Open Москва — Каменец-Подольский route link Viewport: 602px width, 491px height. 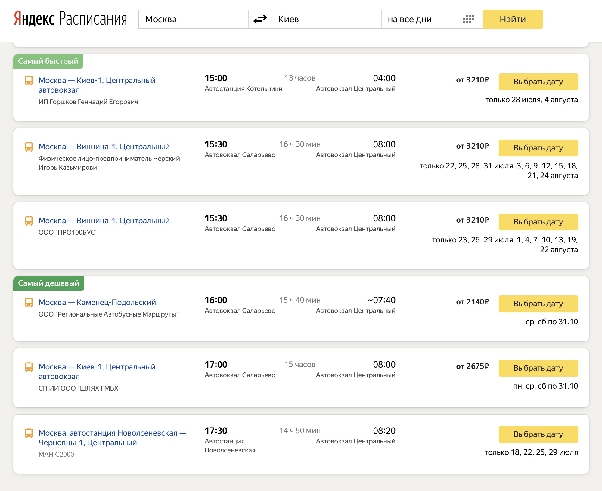pyautogui.click(x=97, y=302)
